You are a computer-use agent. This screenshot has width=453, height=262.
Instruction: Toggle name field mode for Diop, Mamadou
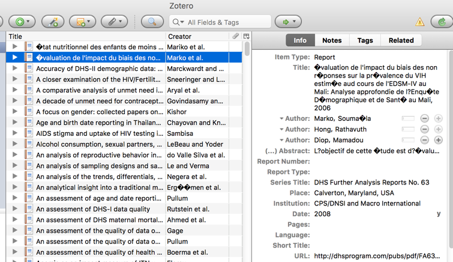click(x=408, y=141)
